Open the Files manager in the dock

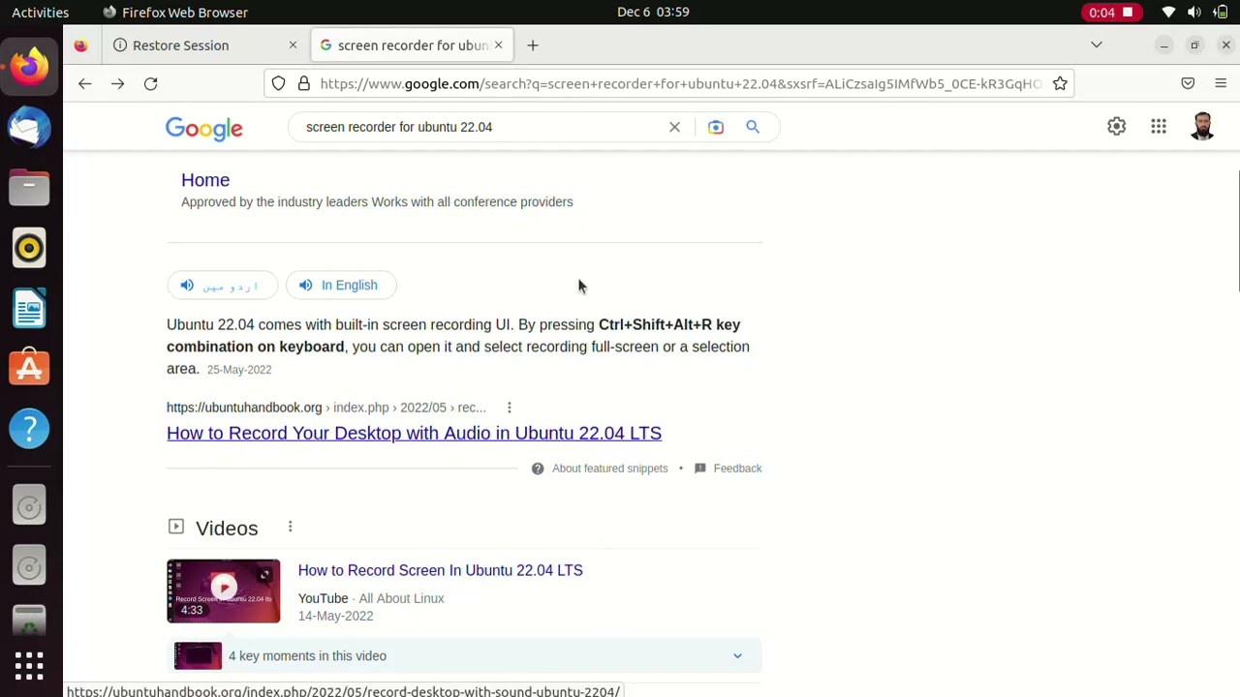(29, 188)
